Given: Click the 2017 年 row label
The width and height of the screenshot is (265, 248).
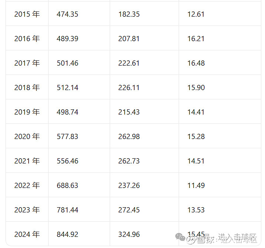Looking at the screenshot, I should (27, 63).
